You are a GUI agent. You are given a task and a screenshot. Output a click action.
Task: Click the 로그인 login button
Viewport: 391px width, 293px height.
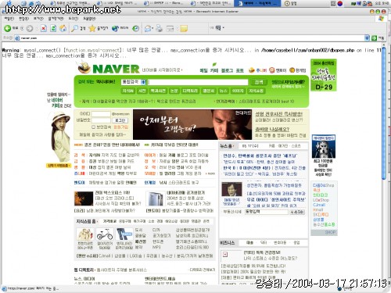pos(120,120)
